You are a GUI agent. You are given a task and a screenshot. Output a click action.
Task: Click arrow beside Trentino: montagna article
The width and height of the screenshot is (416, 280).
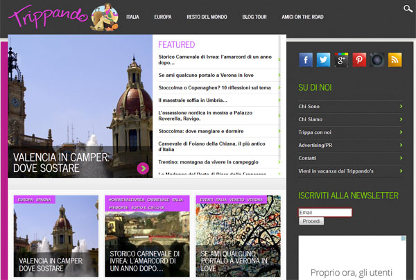point(279,161)
